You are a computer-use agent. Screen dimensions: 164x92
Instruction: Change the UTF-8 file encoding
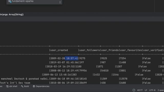(152, 90)
